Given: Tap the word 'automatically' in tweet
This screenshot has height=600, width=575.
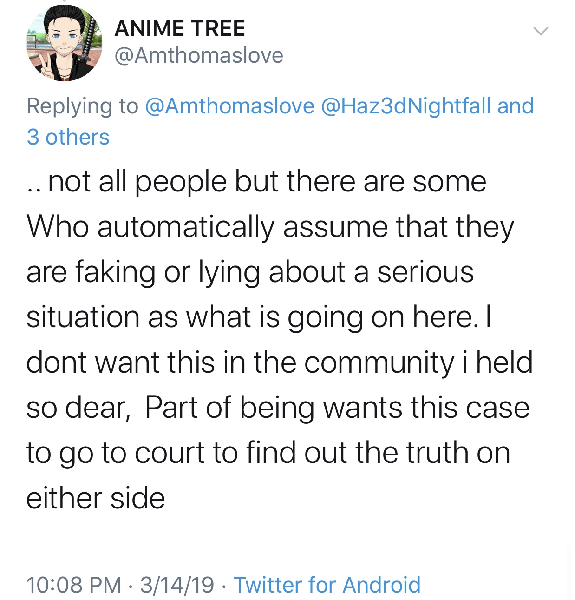Looking at the screenshot, I should 186,228.
